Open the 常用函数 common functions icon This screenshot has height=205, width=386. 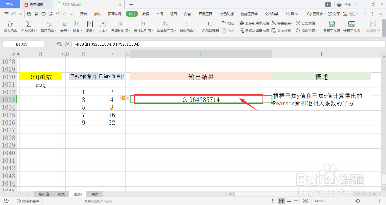tap(48, 24)
